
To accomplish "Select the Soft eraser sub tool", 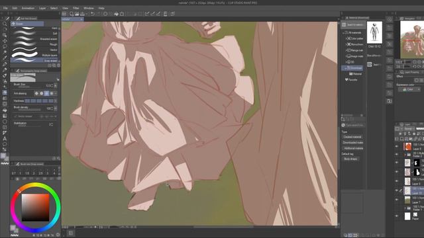I will point(34,34).
